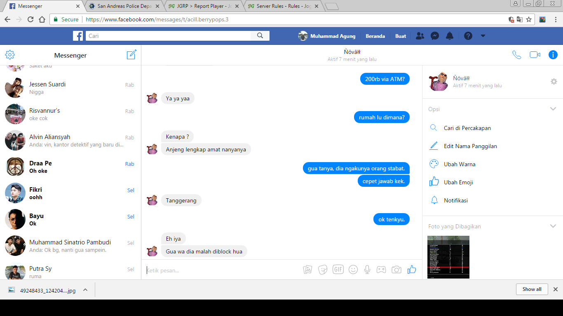Open Muhammad Agung profile link

[x=327, y=36]
